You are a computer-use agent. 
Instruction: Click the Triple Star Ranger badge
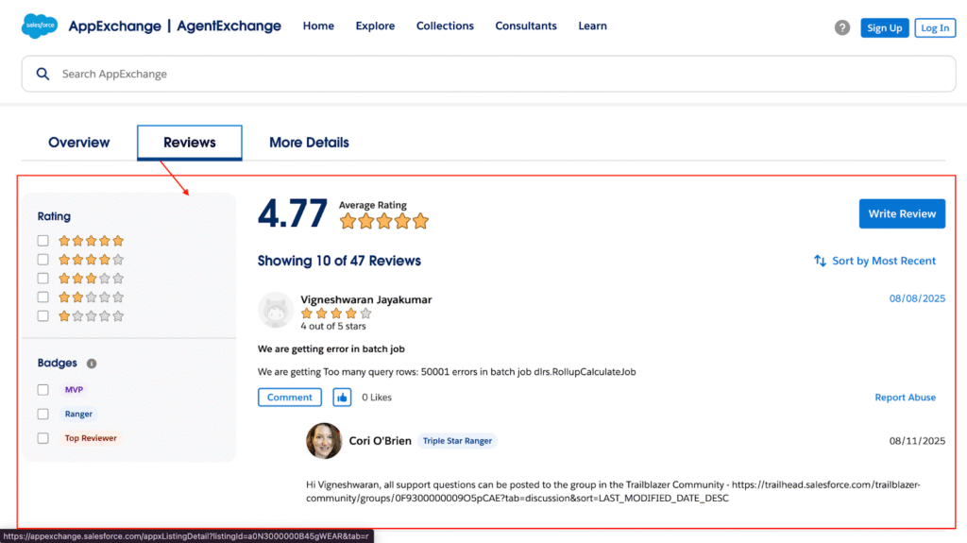(x=457, y=441)
